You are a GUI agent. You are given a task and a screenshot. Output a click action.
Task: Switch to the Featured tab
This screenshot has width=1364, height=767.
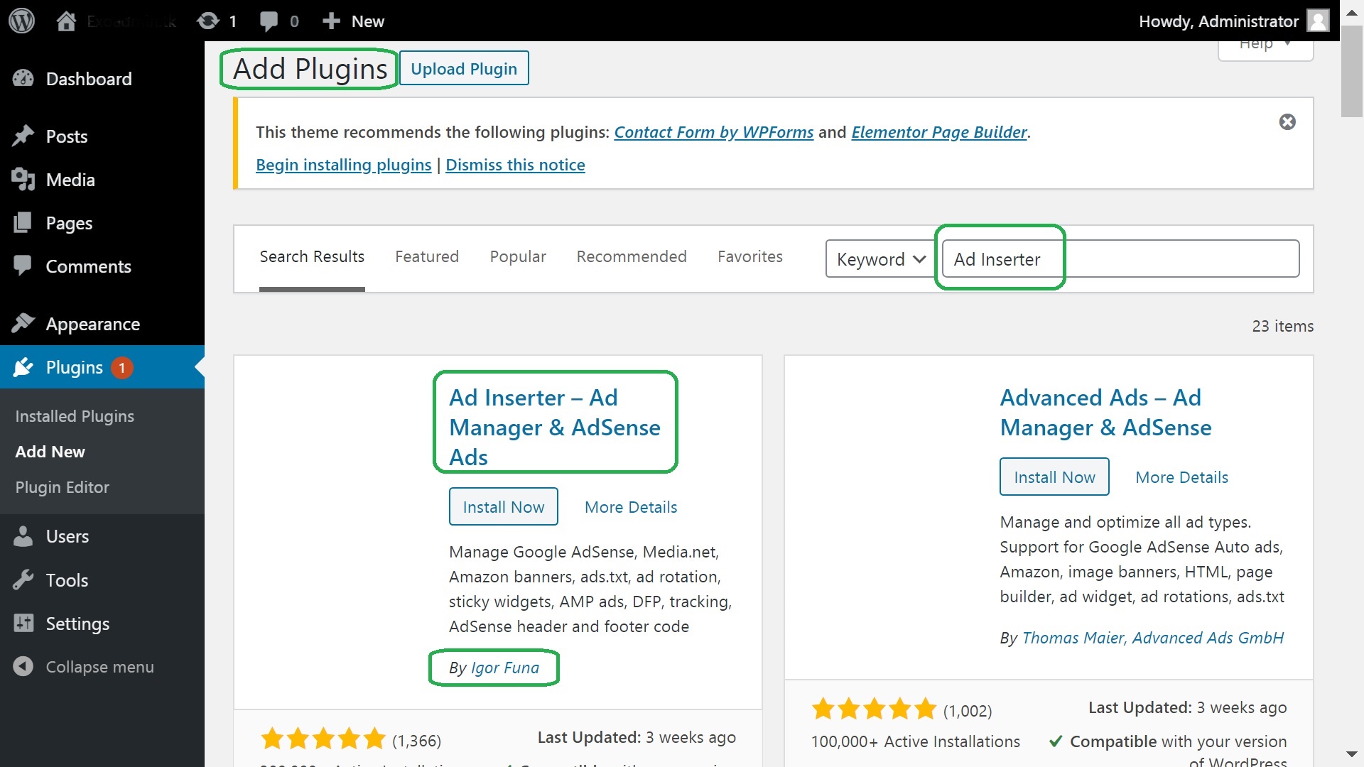point(427,256)
